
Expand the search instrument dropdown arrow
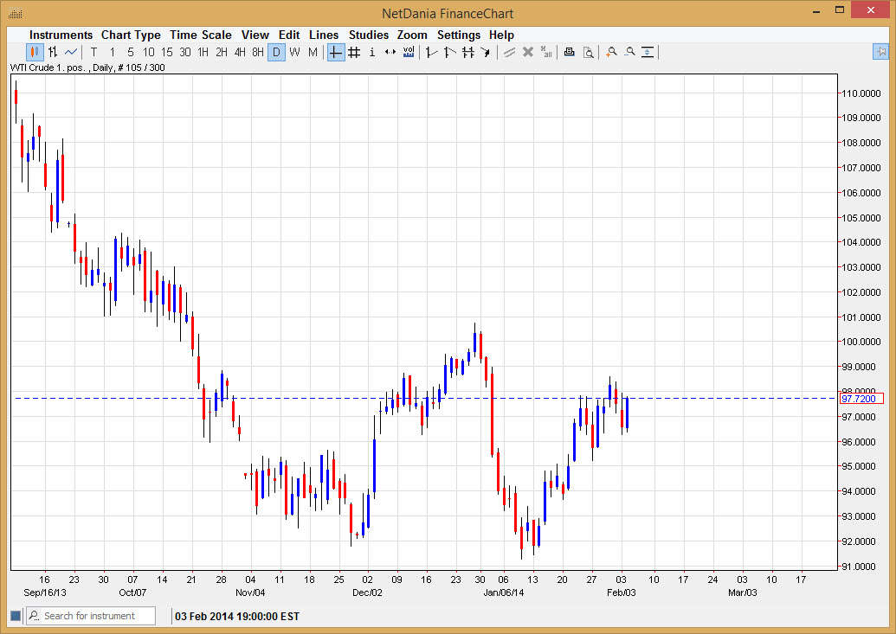[x=35, y=616]
